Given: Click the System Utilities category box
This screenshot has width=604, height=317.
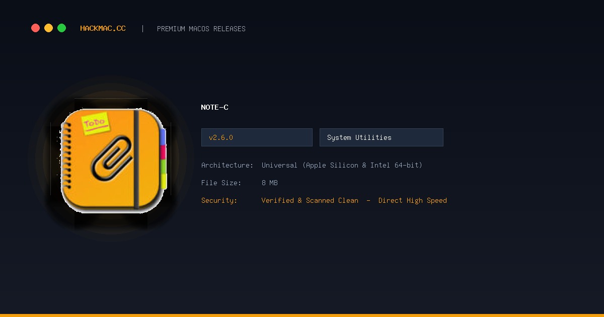Looking at the screenshot, I should coord(382,137).
